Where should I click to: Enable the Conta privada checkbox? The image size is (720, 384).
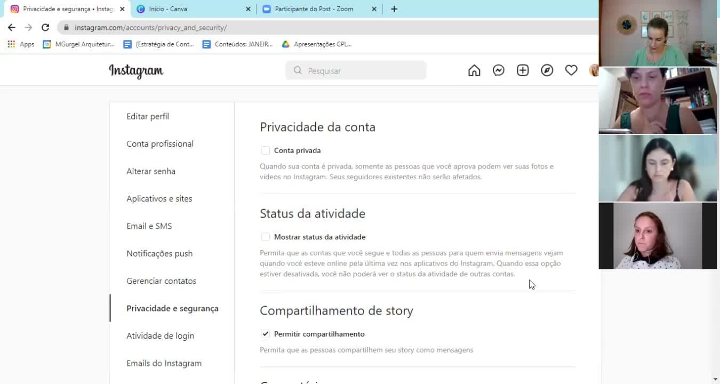click(x=265, y=150)
